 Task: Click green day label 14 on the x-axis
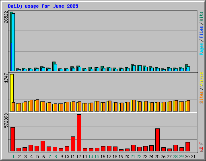pos(91,157)
